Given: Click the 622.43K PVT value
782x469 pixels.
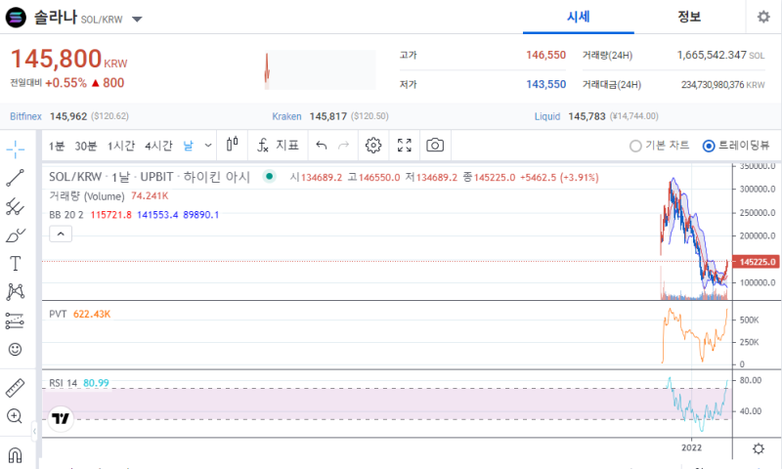Looking at the screenshot, I should click(92, 314).
